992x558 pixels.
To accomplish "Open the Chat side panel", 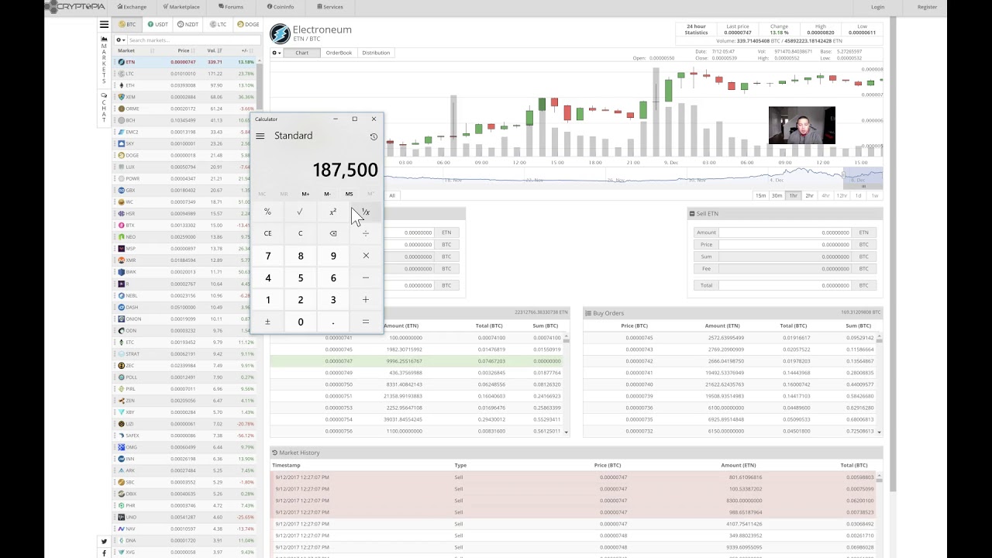I will [104, 107].
